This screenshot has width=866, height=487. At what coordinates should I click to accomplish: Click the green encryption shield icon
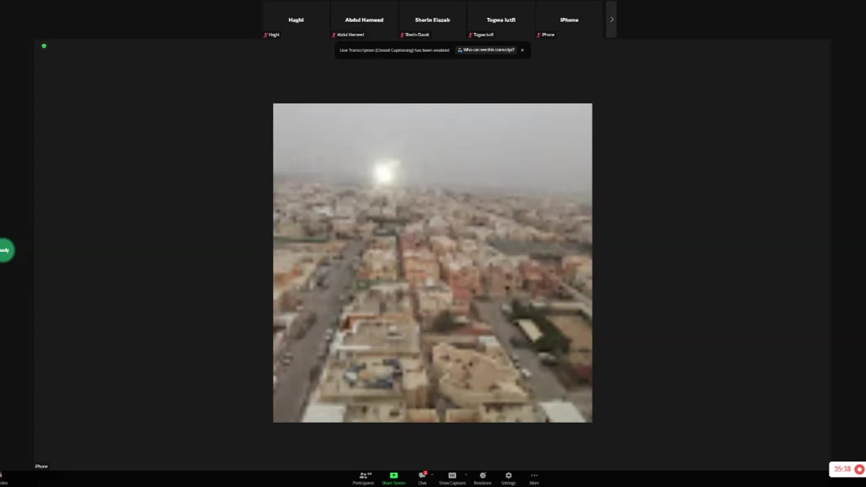[44, 46]
